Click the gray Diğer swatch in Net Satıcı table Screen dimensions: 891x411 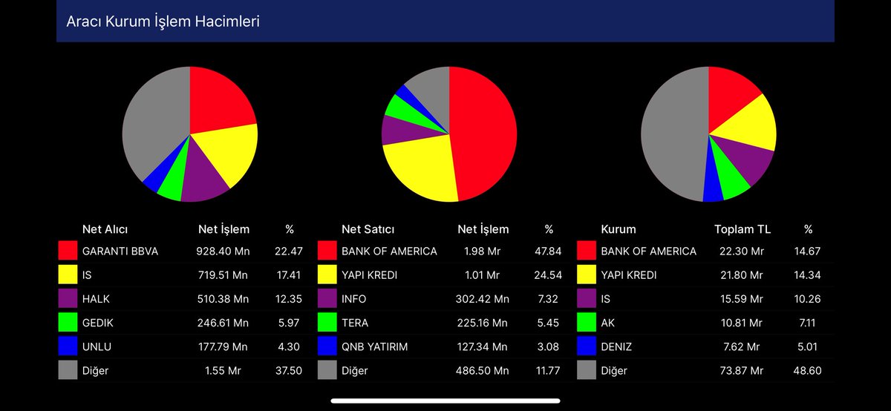[x=327, y=370]
